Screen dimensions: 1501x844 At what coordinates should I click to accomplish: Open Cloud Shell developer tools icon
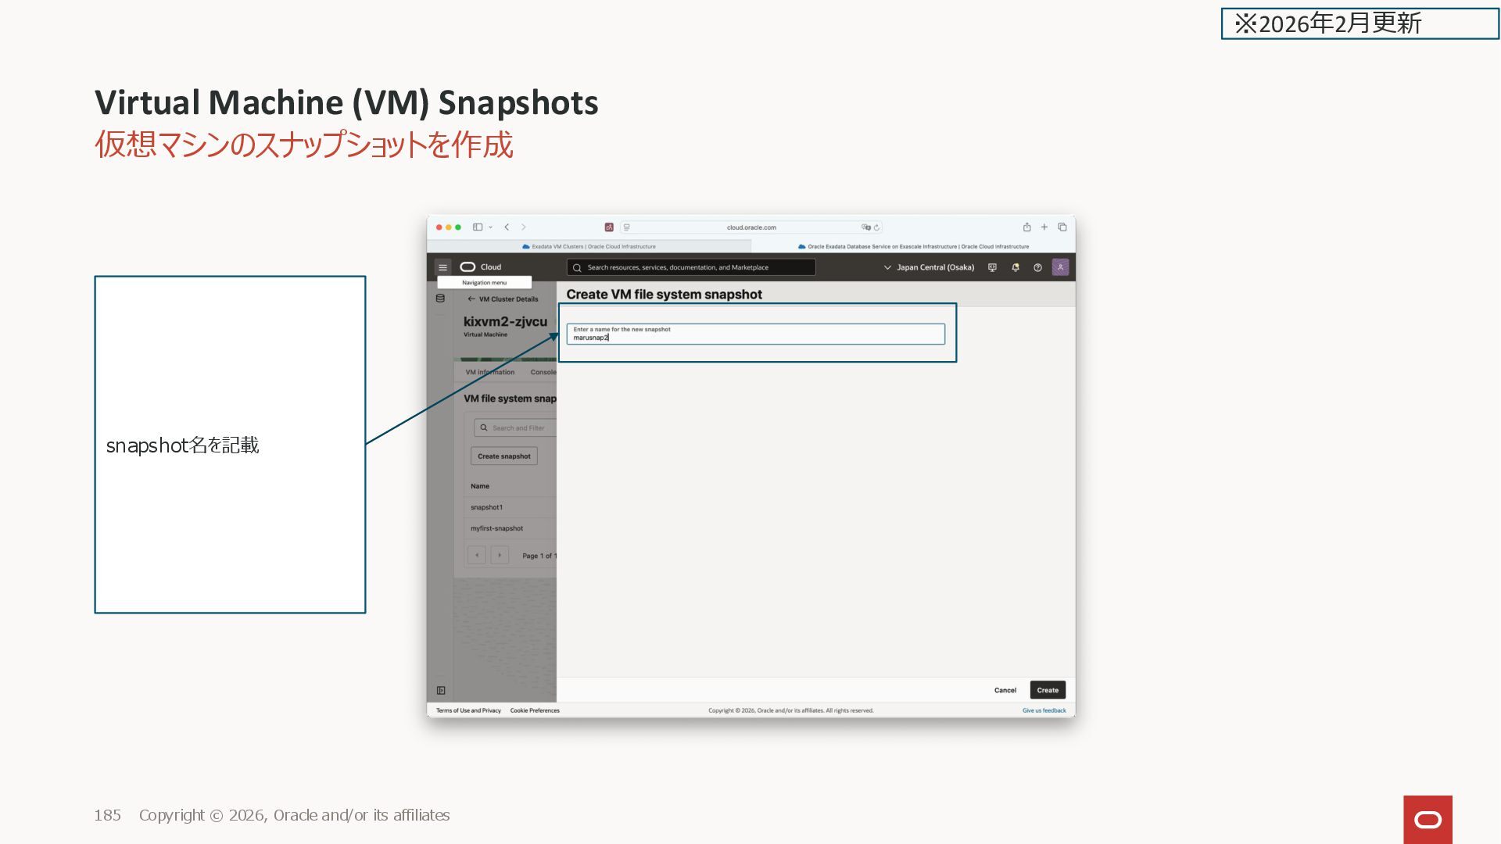pyautogui.click(x=992, y=267)
